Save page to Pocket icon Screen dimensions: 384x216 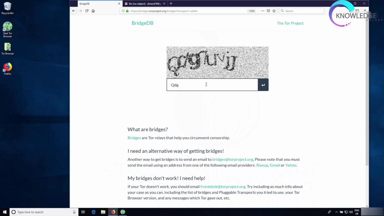click(268, 11)
